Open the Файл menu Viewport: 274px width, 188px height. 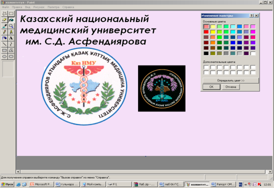tap(5, 7)
